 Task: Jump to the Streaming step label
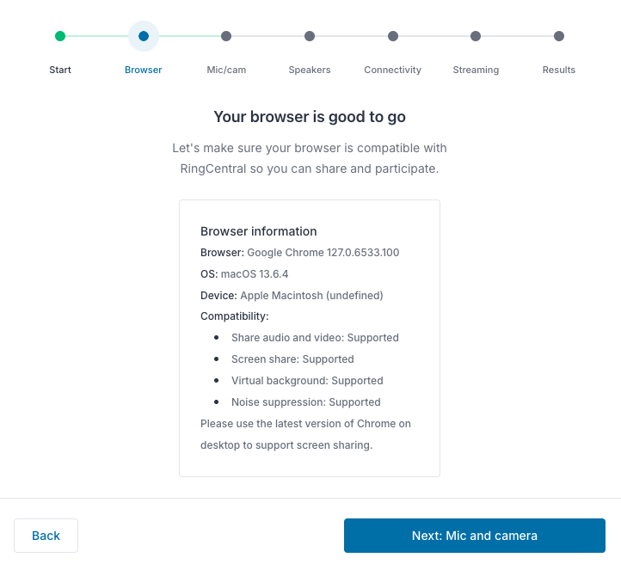click(476, 70)
